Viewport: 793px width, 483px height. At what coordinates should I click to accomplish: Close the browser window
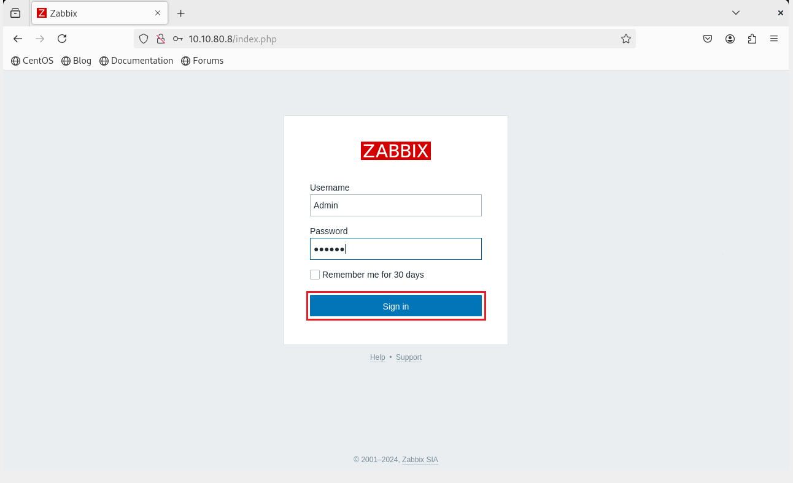781,13
